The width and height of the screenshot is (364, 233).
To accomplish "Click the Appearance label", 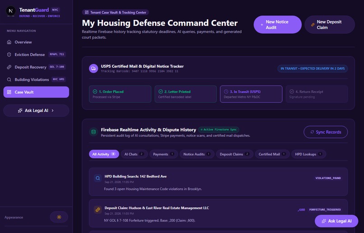I will pos(14,218).
